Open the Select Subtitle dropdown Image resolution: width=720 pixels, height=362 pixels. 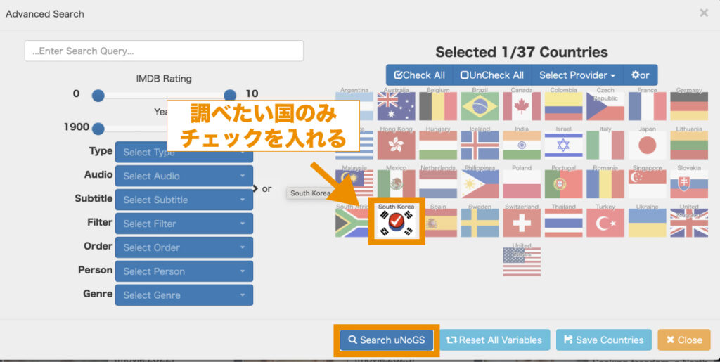pos(184,200)
